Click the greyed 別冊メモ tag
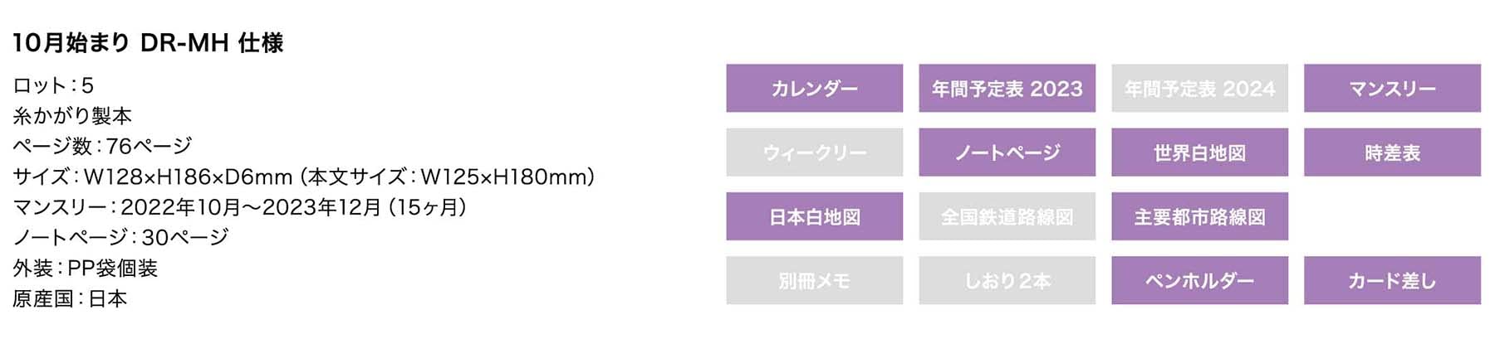Image resolution: width=1495 pixels, height=339 pixels. [814, 280]
